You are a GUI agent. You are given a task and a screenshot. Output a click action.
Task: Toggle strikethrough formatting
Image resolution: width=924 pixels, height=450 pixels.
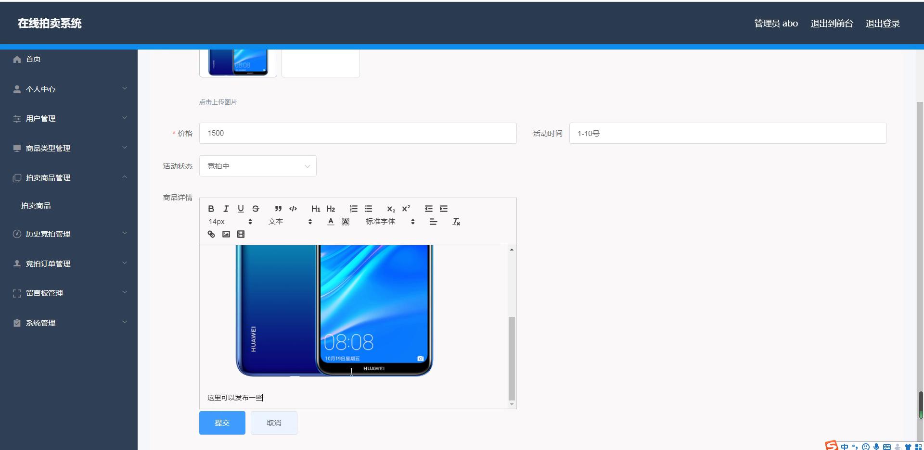coord(256,209)
